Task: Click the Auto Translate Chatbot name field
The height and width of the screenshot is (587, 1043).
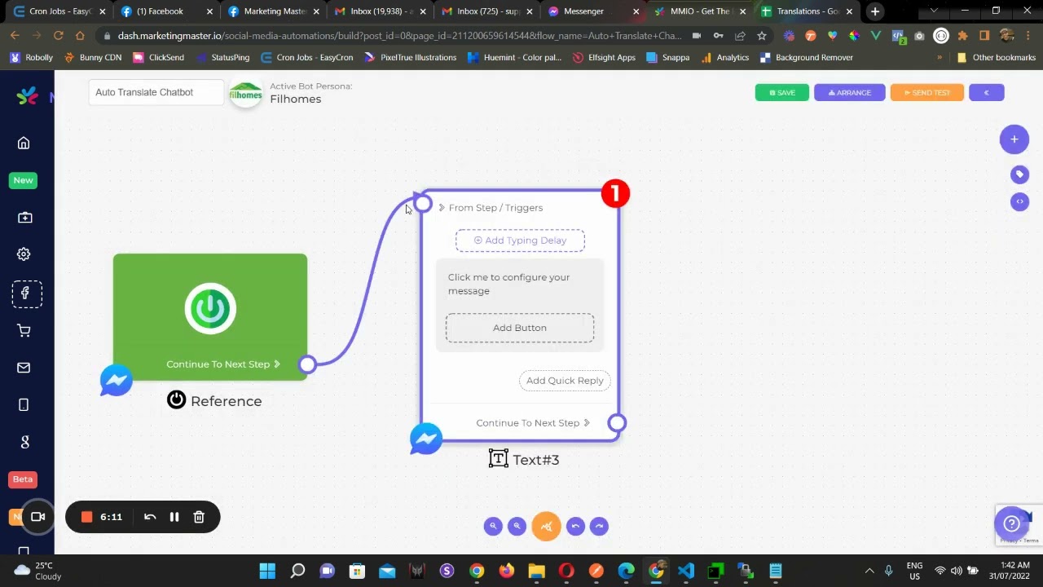Action: 156,93
